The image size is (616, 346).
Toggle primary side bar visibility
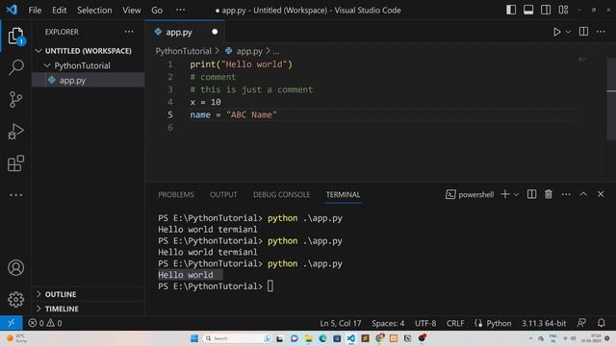511,10
